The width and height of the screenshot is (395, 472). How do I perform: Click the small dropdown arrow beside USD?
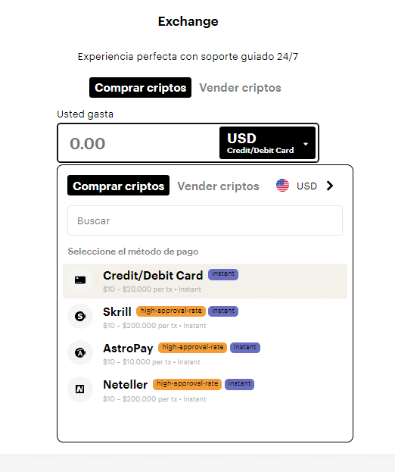(x=306, y=144)
